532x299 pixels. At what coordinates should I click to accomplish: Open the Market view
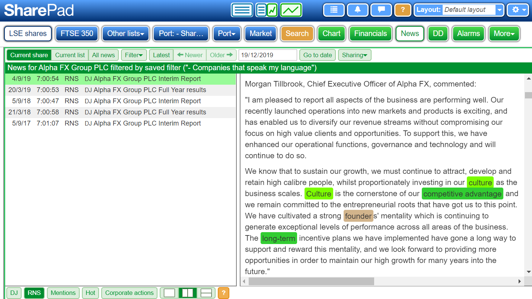click(261, 33)
